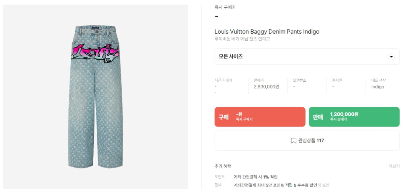Click the 최근 거래가 label
Viewport: 402px width, 189px height.
point(224,80)
